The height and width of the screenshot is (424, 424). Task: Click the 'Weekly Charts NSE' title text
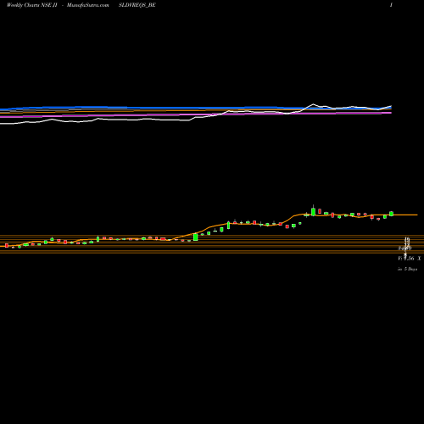(29, 5)
